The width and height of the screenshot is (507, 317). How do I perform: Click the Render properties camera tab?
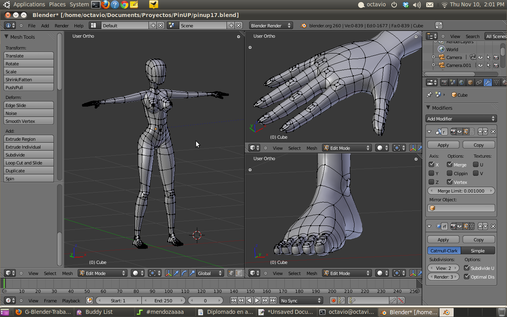(444, 82)
